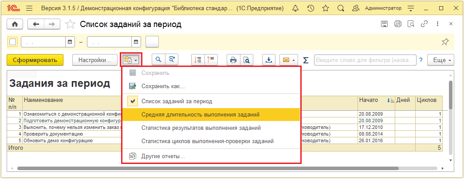This screenshot has width=464, height=179.
Task: Open the 1C main menu hamburger
Action: click(29, 8)
